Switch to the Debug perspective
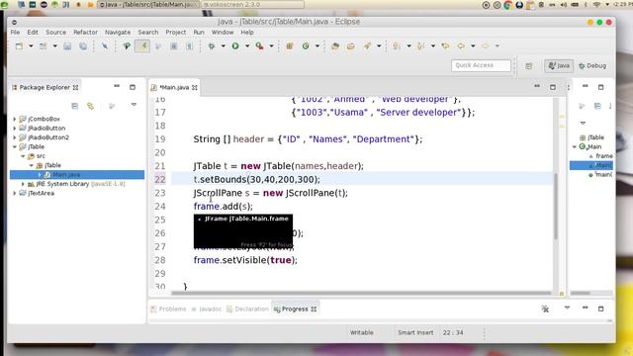633x356 pixels. [592, 66]
